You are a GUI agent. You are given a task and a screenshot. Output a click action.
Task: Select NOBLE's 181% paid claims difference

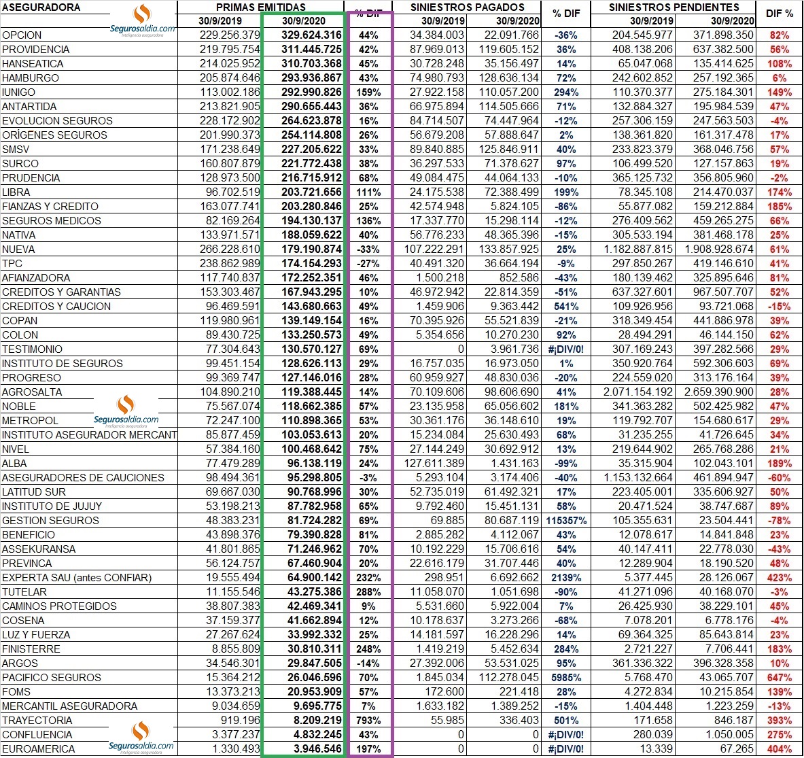click(566, 407)
